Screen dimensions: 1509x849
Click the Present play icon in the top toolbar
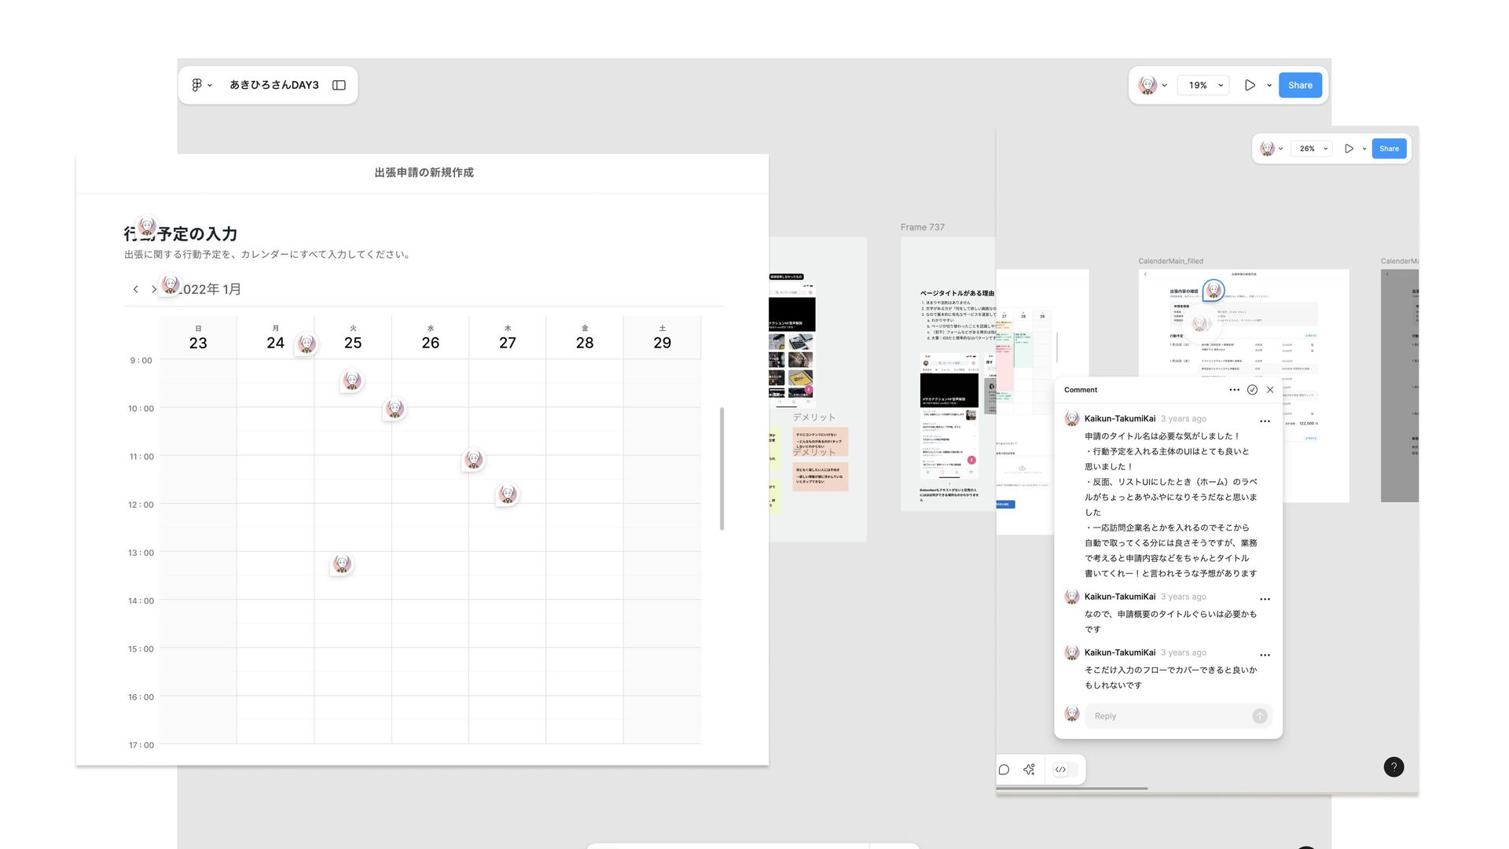[x=1250, y=85]
